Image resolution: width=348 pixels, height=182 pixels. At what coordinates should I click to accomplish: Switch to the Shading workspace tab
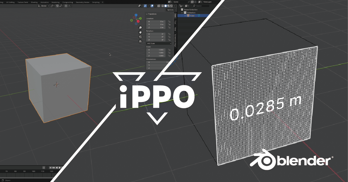pos(34,2)
